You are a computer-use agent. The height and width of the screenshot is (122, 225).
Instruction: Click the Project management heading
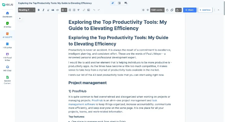click(87, 83)
